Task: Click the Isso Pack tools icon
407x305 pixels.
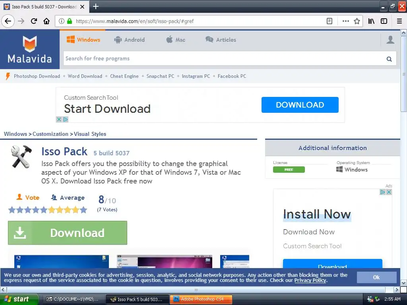Action: (21, 156)
